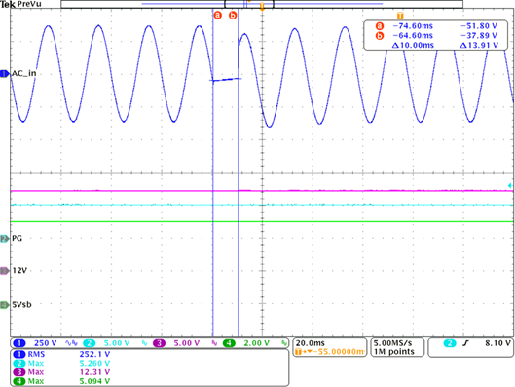Screen dimensions: 515x387
Task: Select channel 4 5Vsb ground marker
Action: (x=4, y=305)
